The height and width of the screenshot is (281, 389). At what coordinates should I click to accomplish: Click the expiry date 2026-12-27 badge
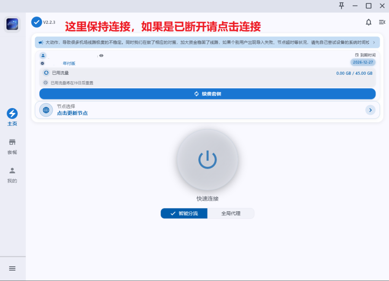coord(363,62)
